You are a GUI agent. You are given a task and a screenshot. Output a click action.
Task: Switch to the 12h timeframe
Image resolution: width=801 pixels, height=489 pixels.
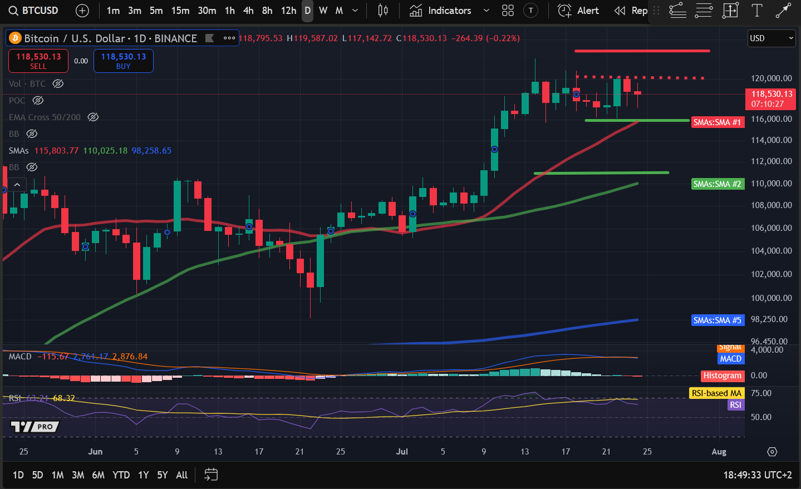point(288,11)
